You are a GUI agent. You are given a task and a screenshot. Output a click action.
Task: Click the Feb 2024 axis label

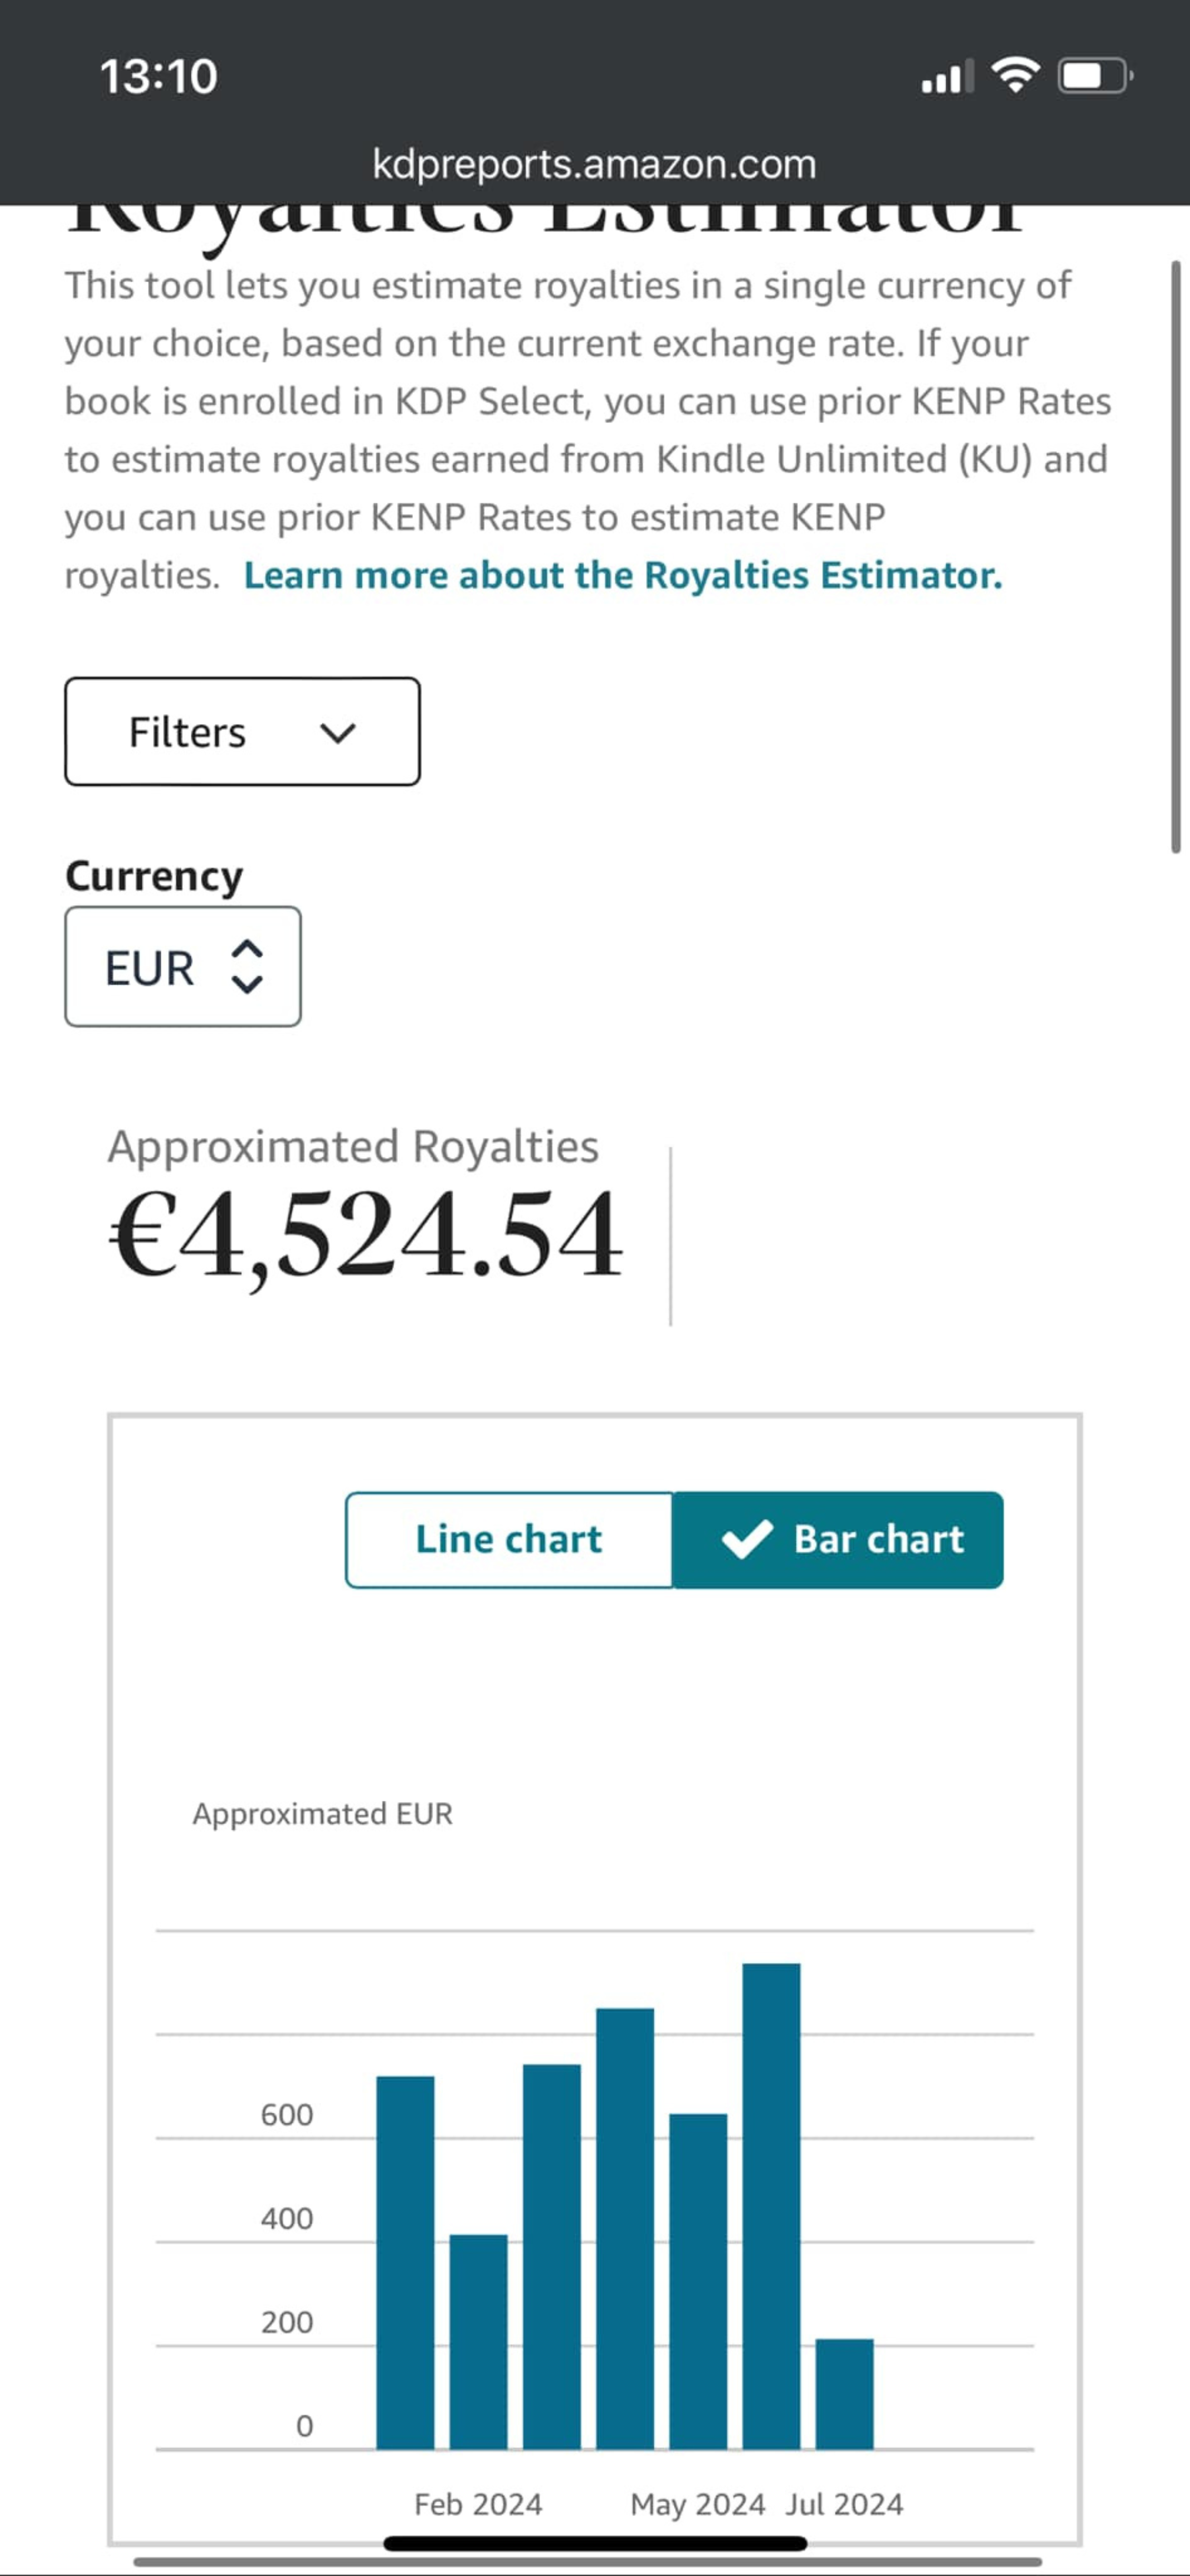point(478,2503)
